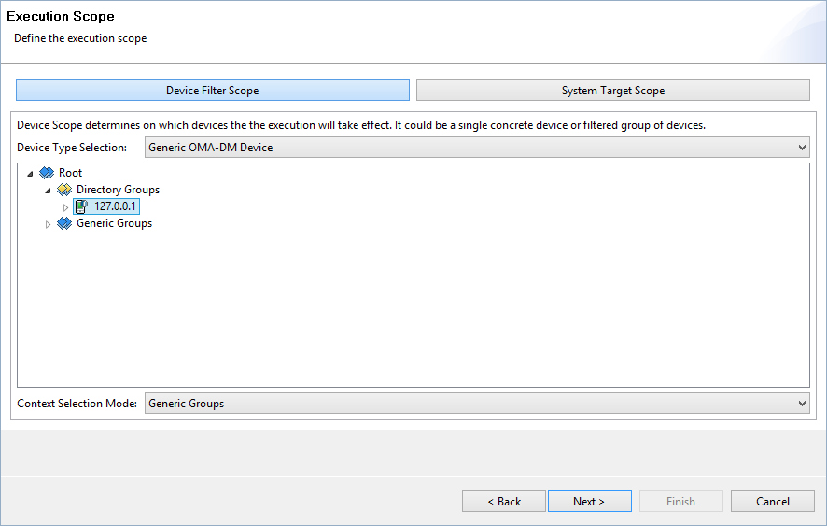Open the Context Selection Mode dropdown
Viewport: 827px width, 526px height.
pyautogui.click(x=477, y=404)
